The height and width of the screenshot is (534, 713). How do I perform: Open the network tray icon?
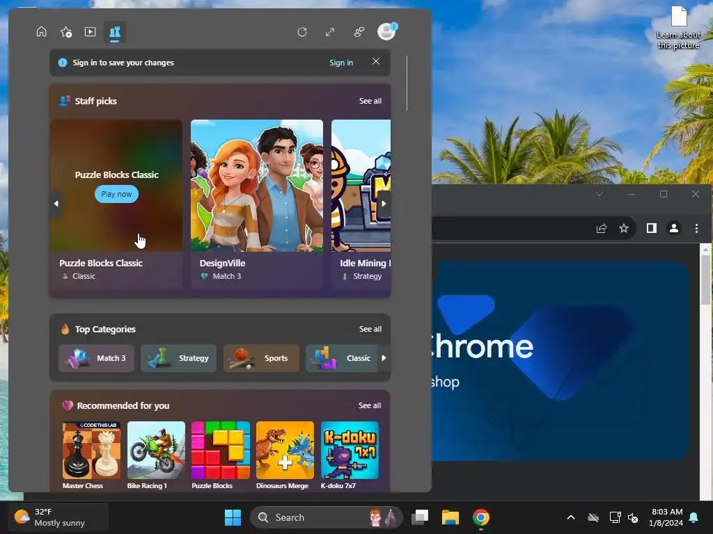point(615,517)
